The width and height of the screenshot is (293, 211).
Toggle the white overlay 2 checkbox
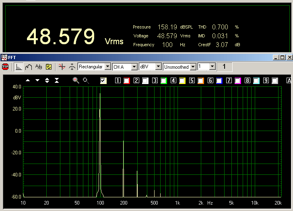pos(145,81)
